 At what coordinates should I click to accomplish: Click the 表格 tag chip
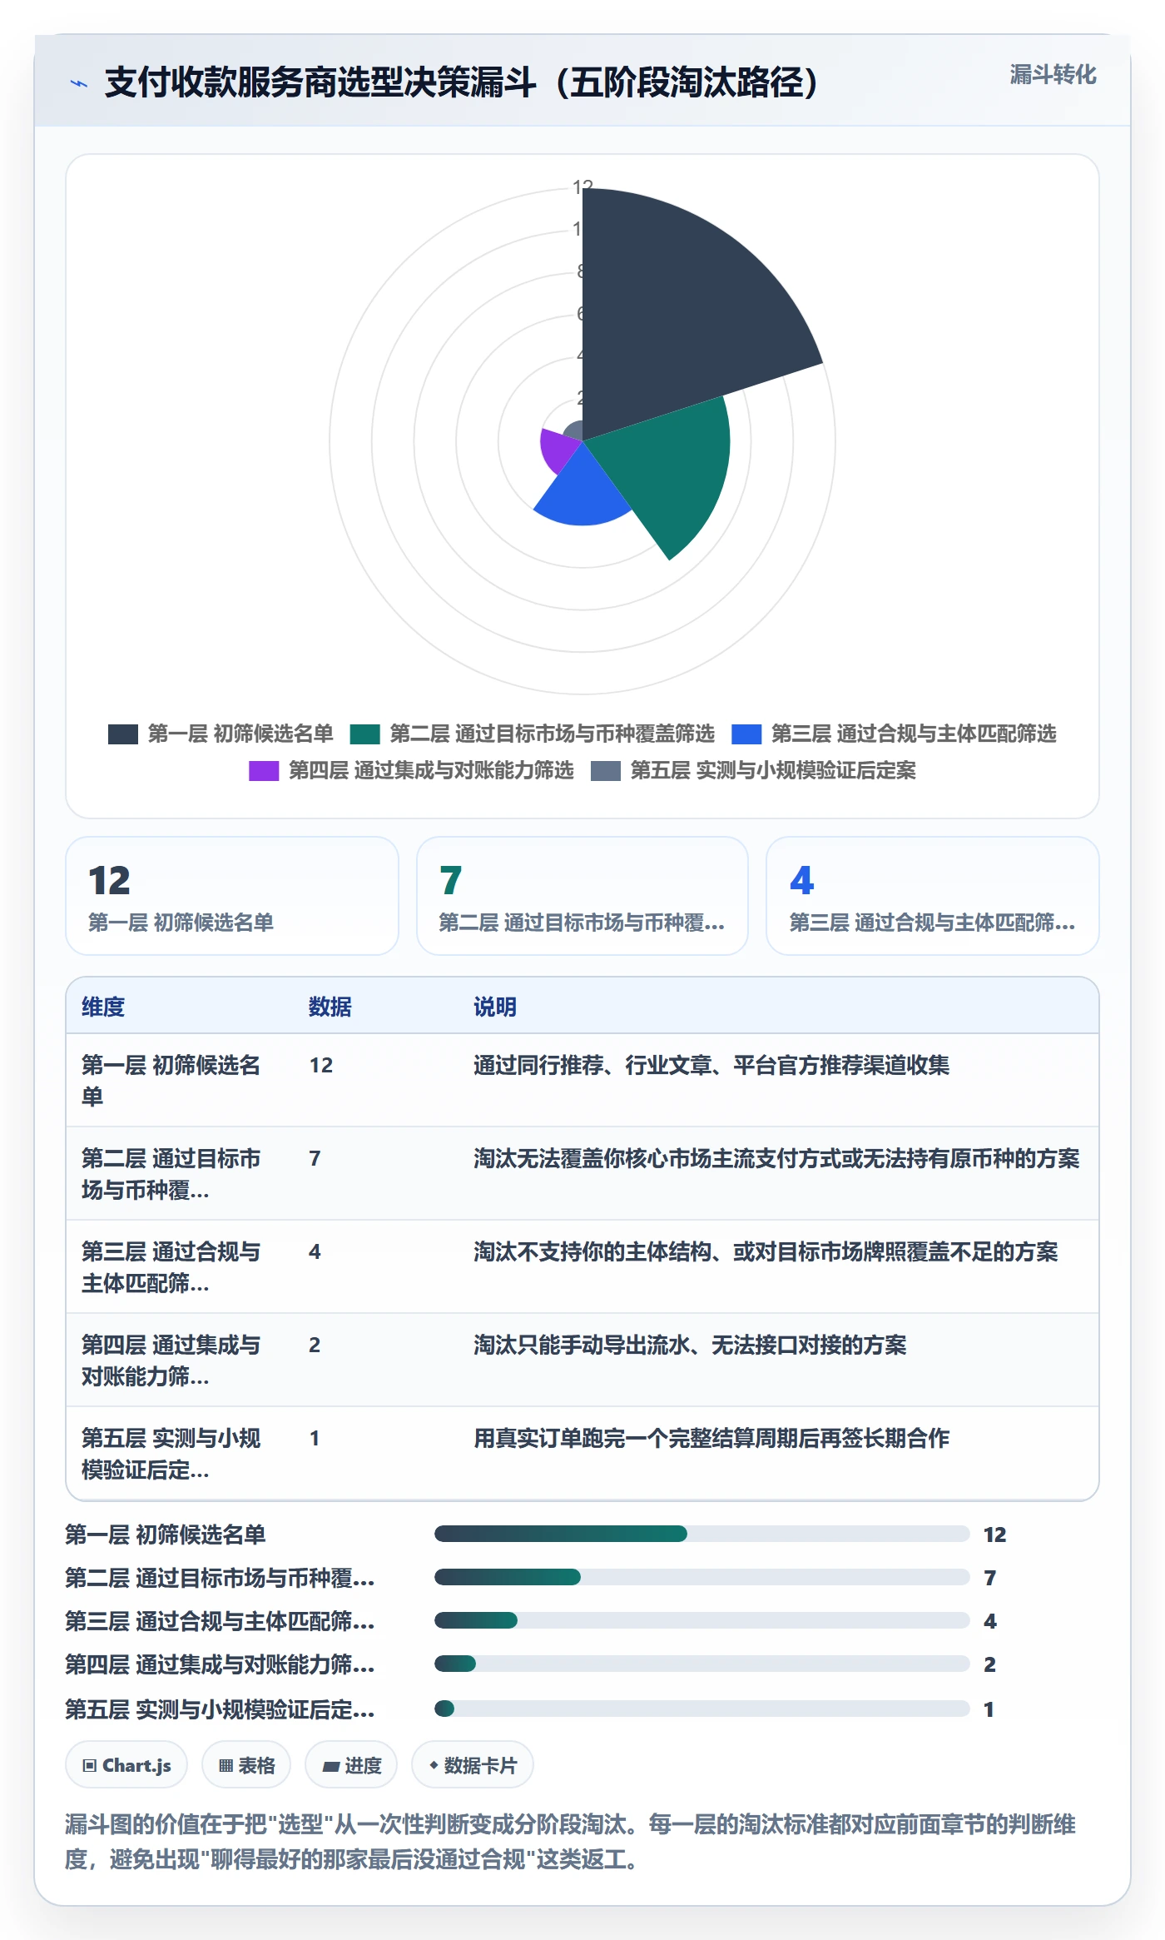(x=246, y=1764)
